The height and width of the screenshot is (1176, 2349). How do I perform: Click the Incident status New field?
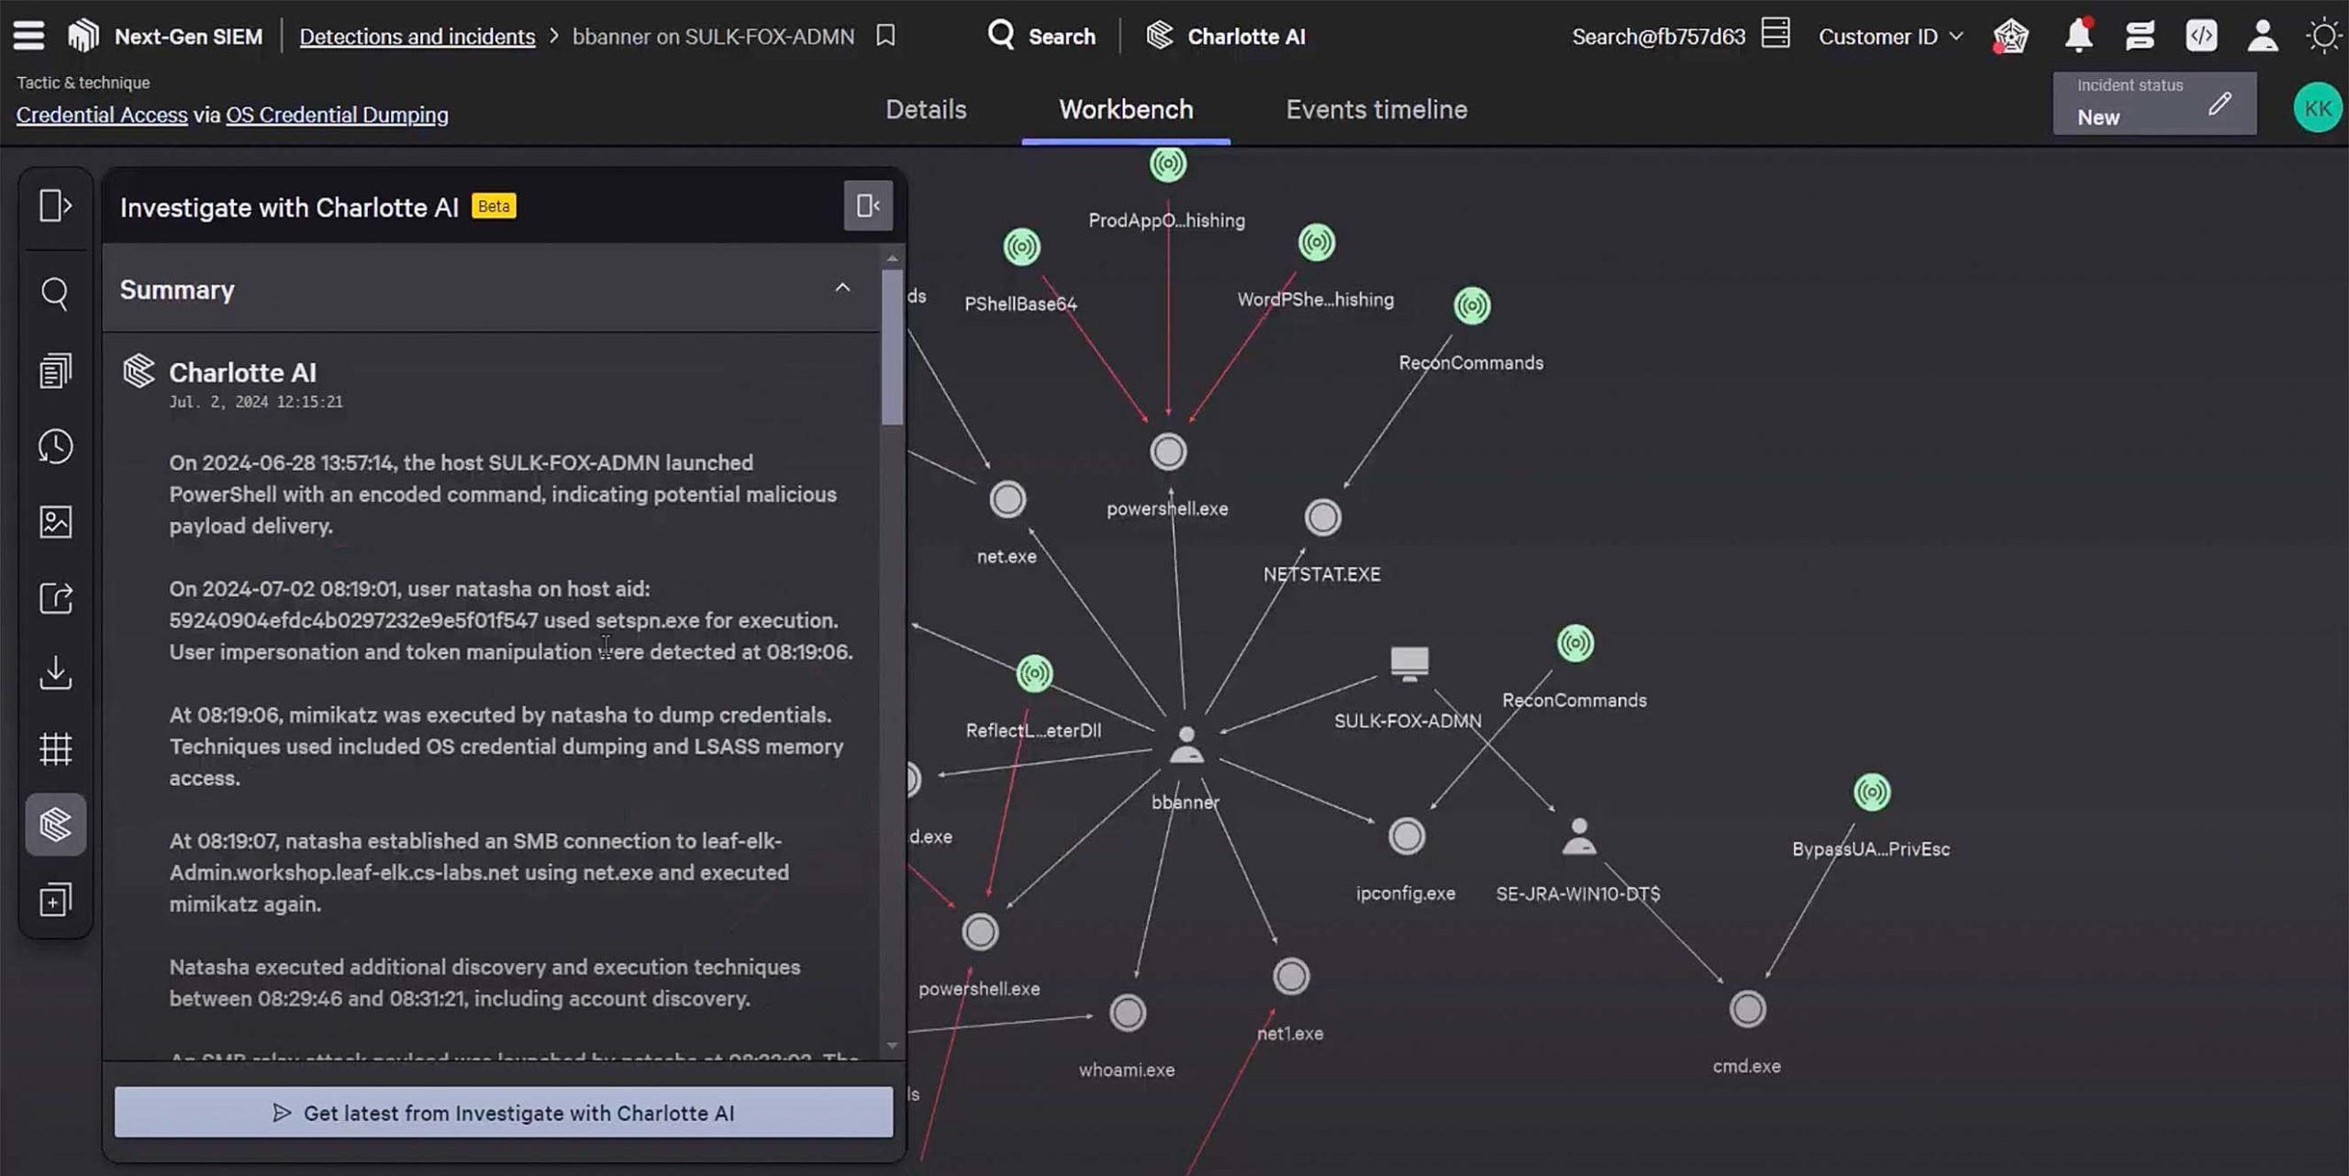pyautogui.click(x=2154, y=104)
